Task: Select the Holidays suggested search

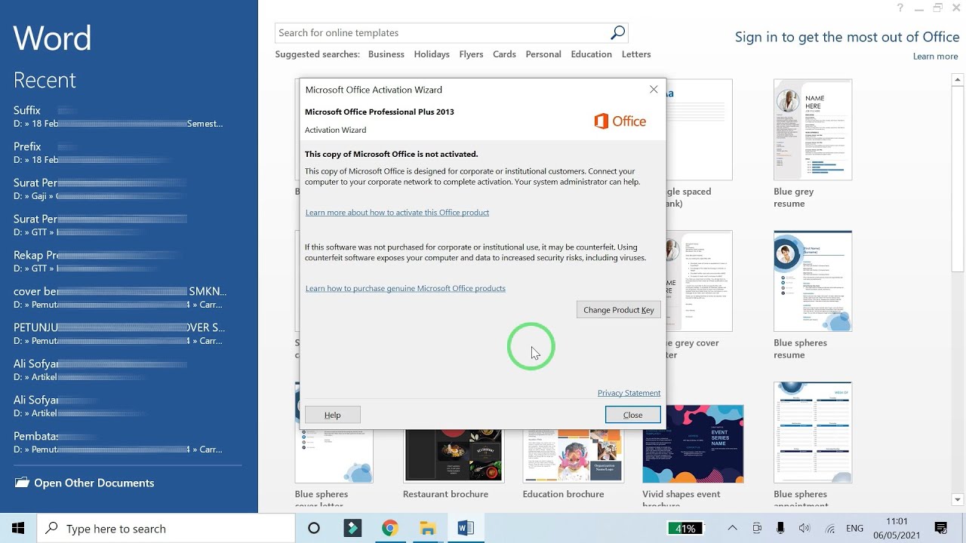Action: point(432,54)
